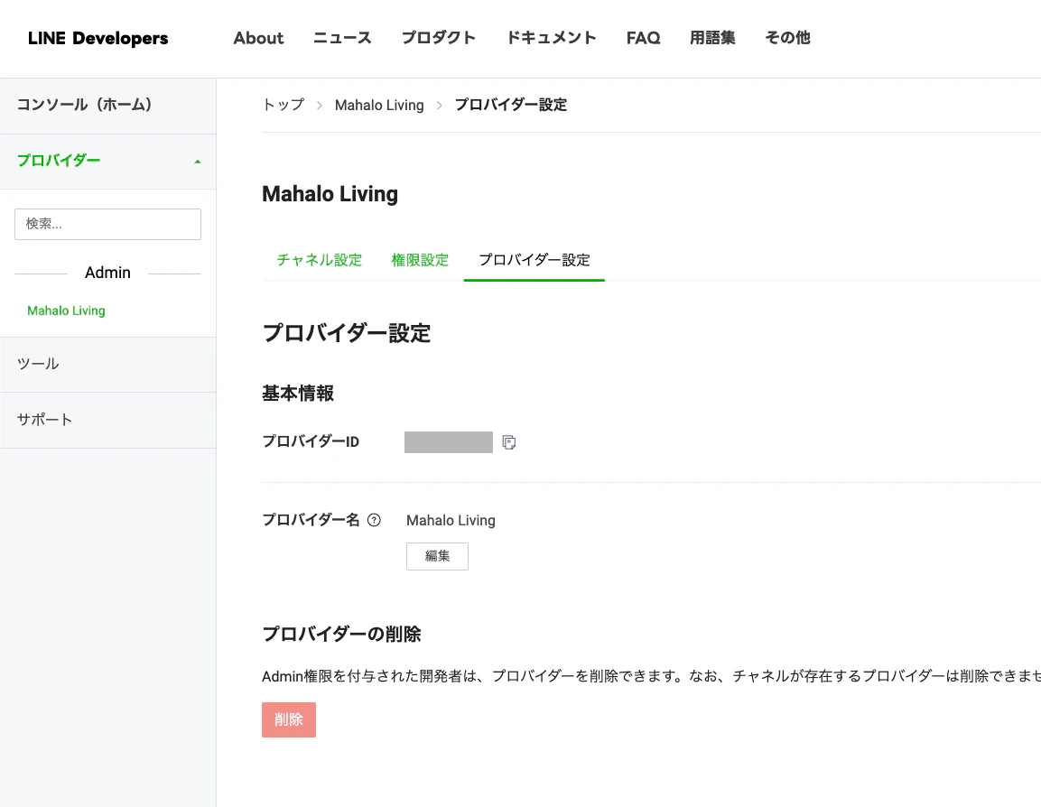Click the LINE Developers logo

pyautogui.click(x=98, y=38)
